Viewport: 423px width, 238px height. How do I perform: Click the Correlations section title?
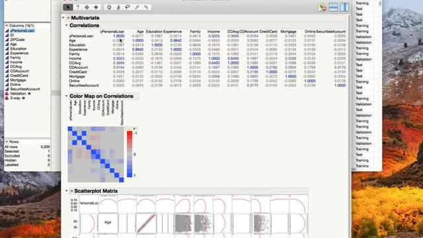tap(85, 25)
